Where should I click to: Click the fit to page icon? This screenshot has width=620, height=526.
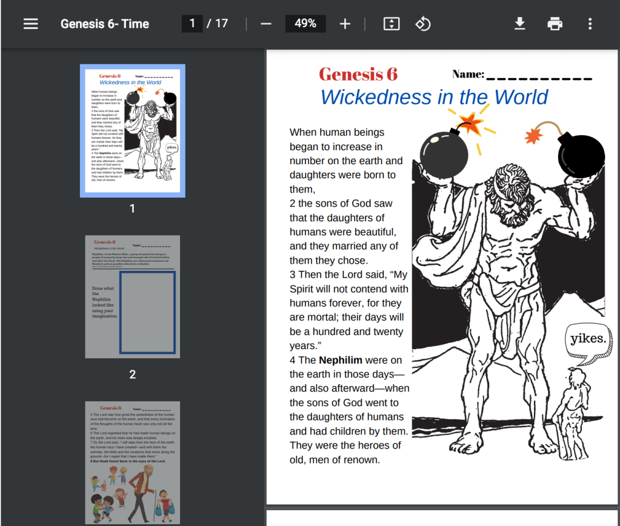pos(392,24)
